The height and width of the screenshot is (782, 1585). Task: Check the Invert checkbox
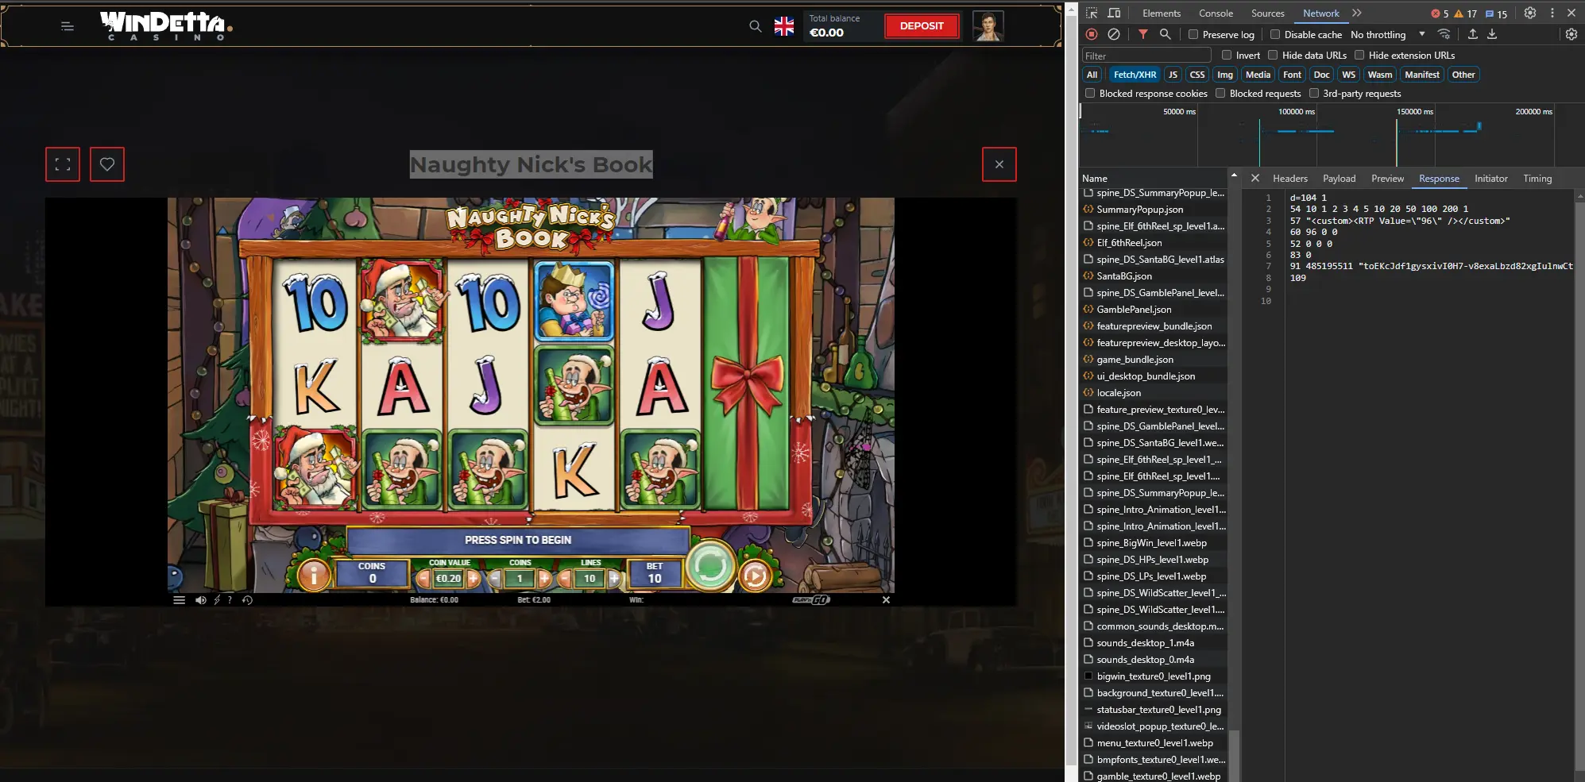(1227, 55)
